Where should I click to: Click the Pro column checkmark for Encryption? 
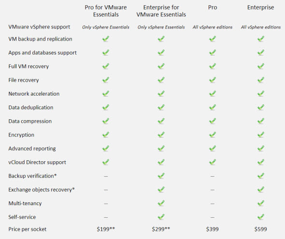(212, 135)
